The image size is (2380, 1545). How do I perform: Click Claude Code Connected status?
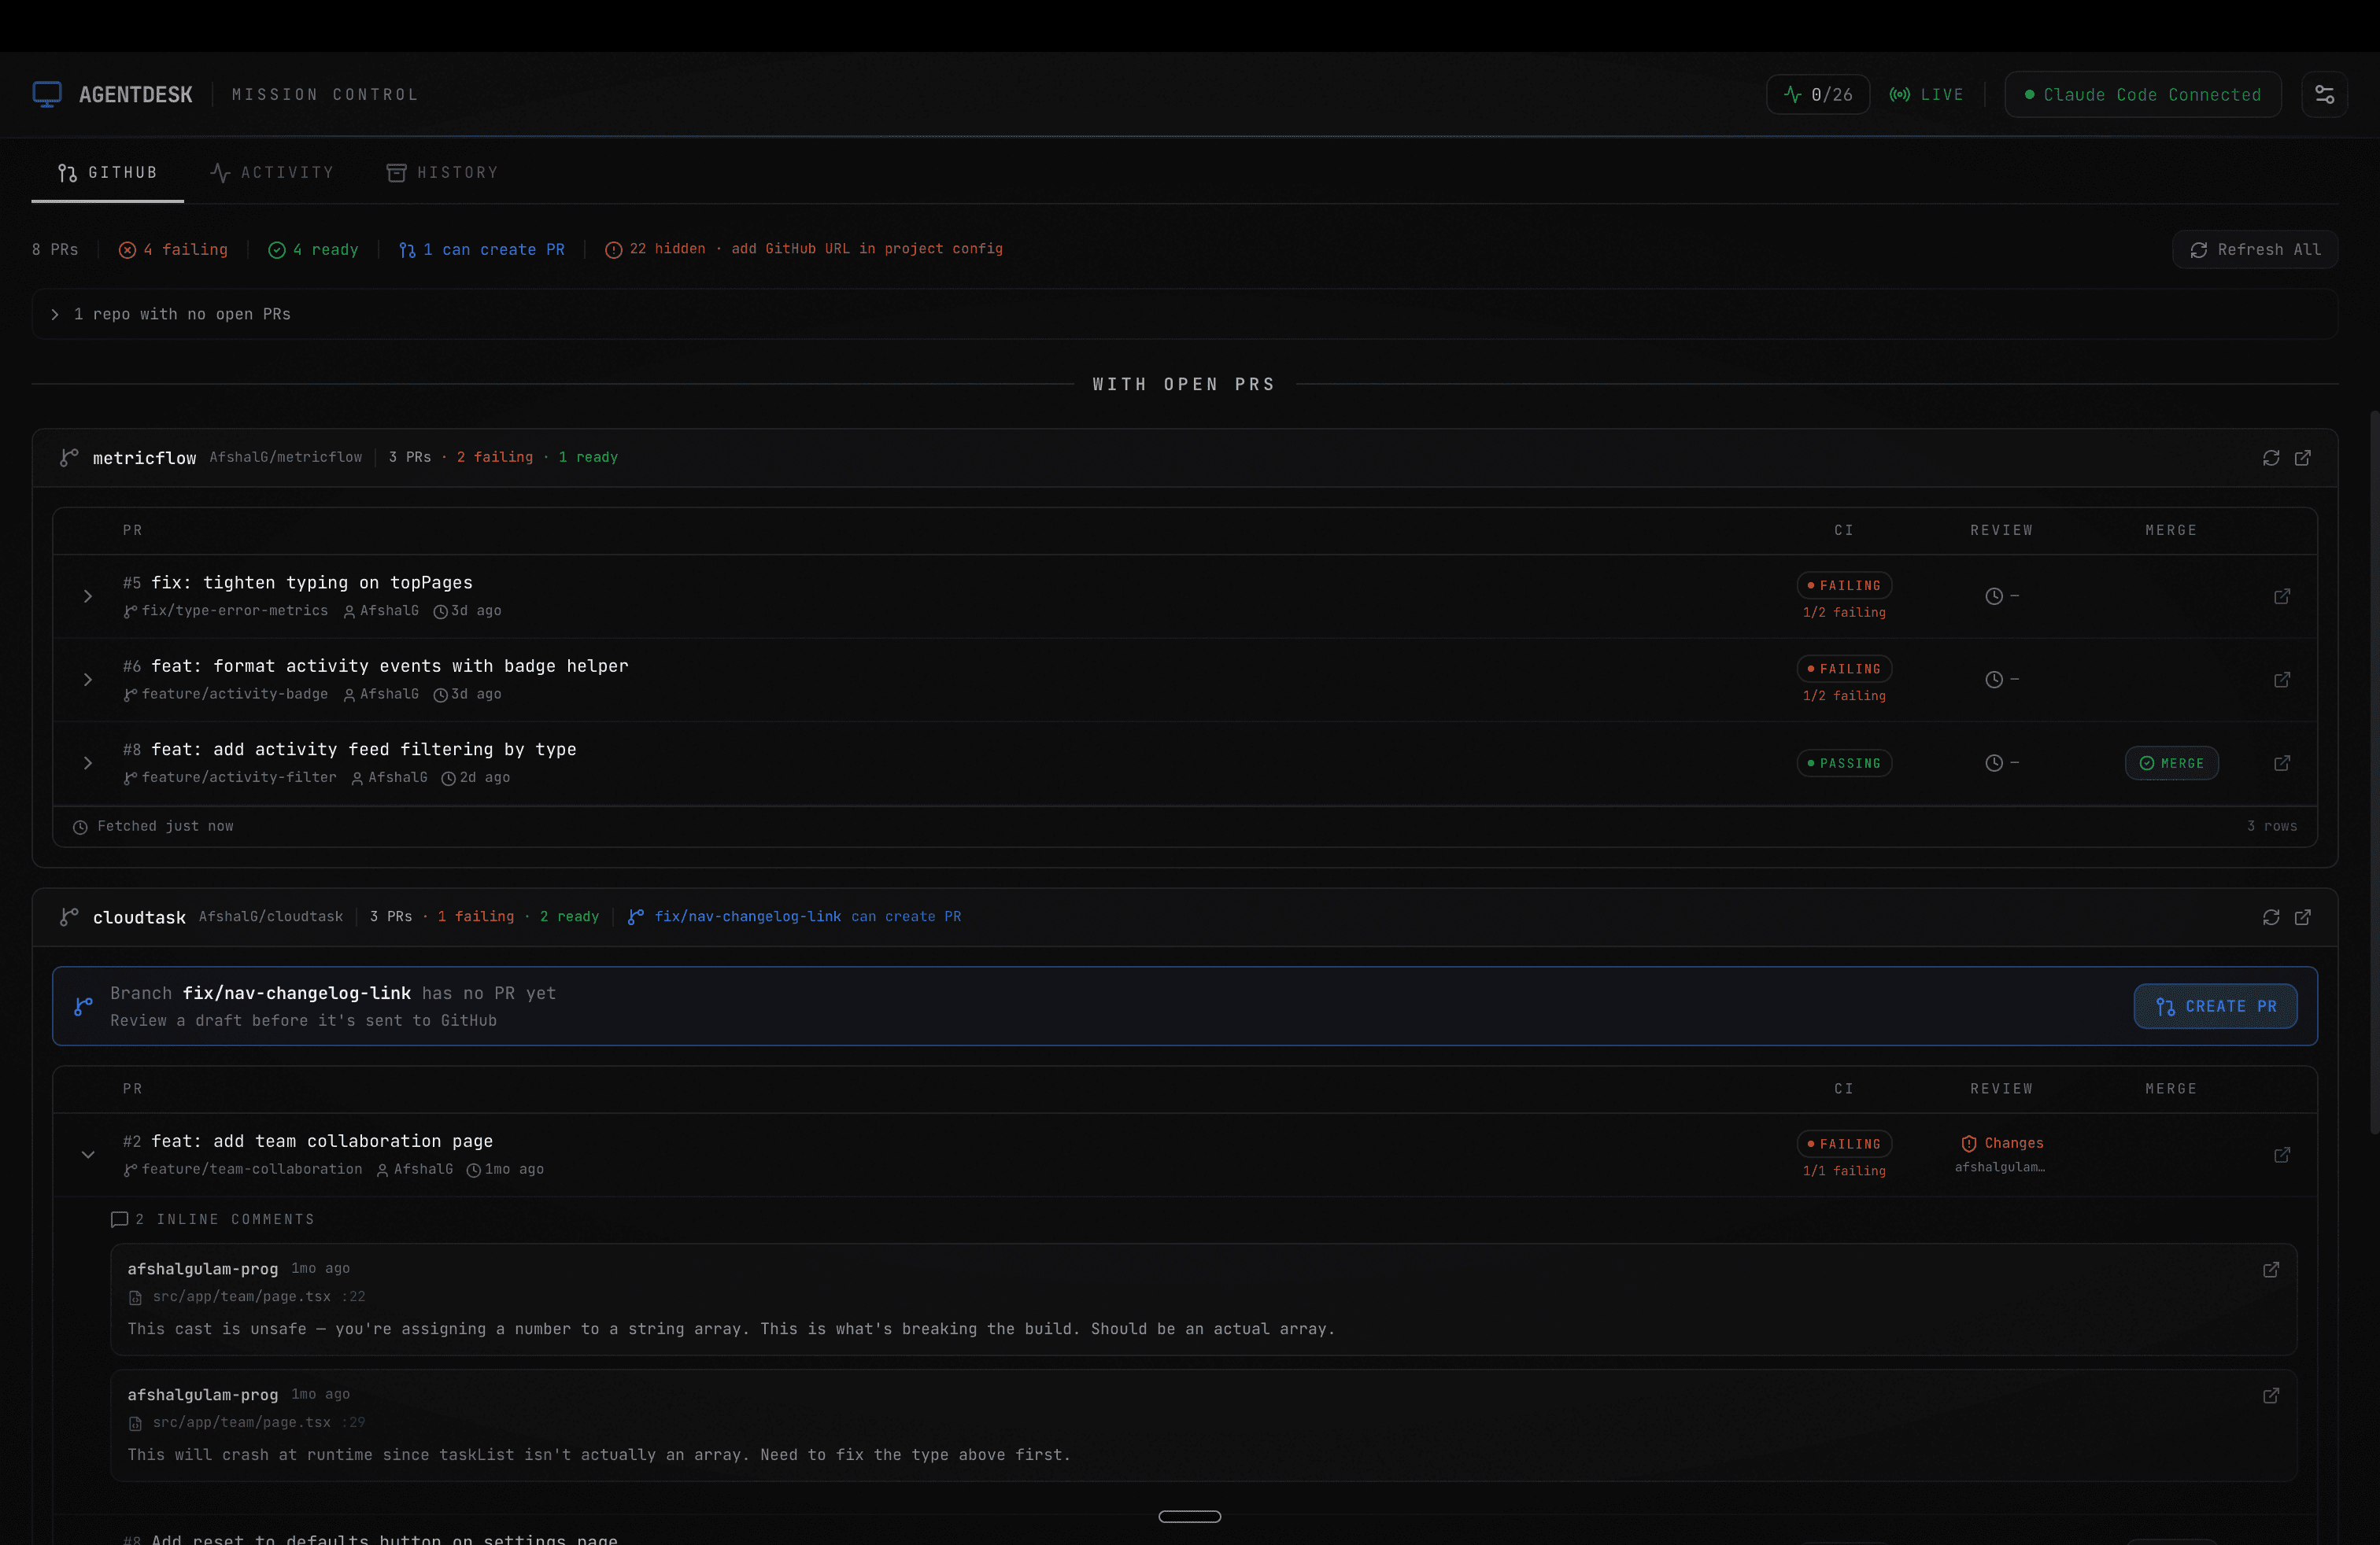pyautogui.click(x=2142, y=94)
